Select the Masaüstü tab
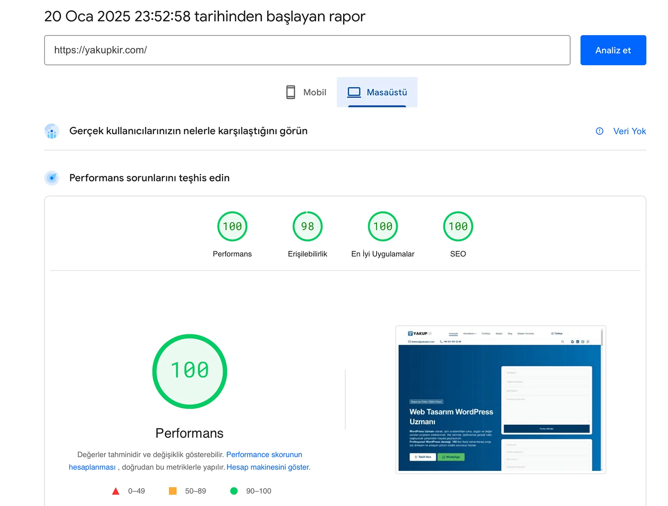The image size is (668, 506). click(x=377, y=92)
